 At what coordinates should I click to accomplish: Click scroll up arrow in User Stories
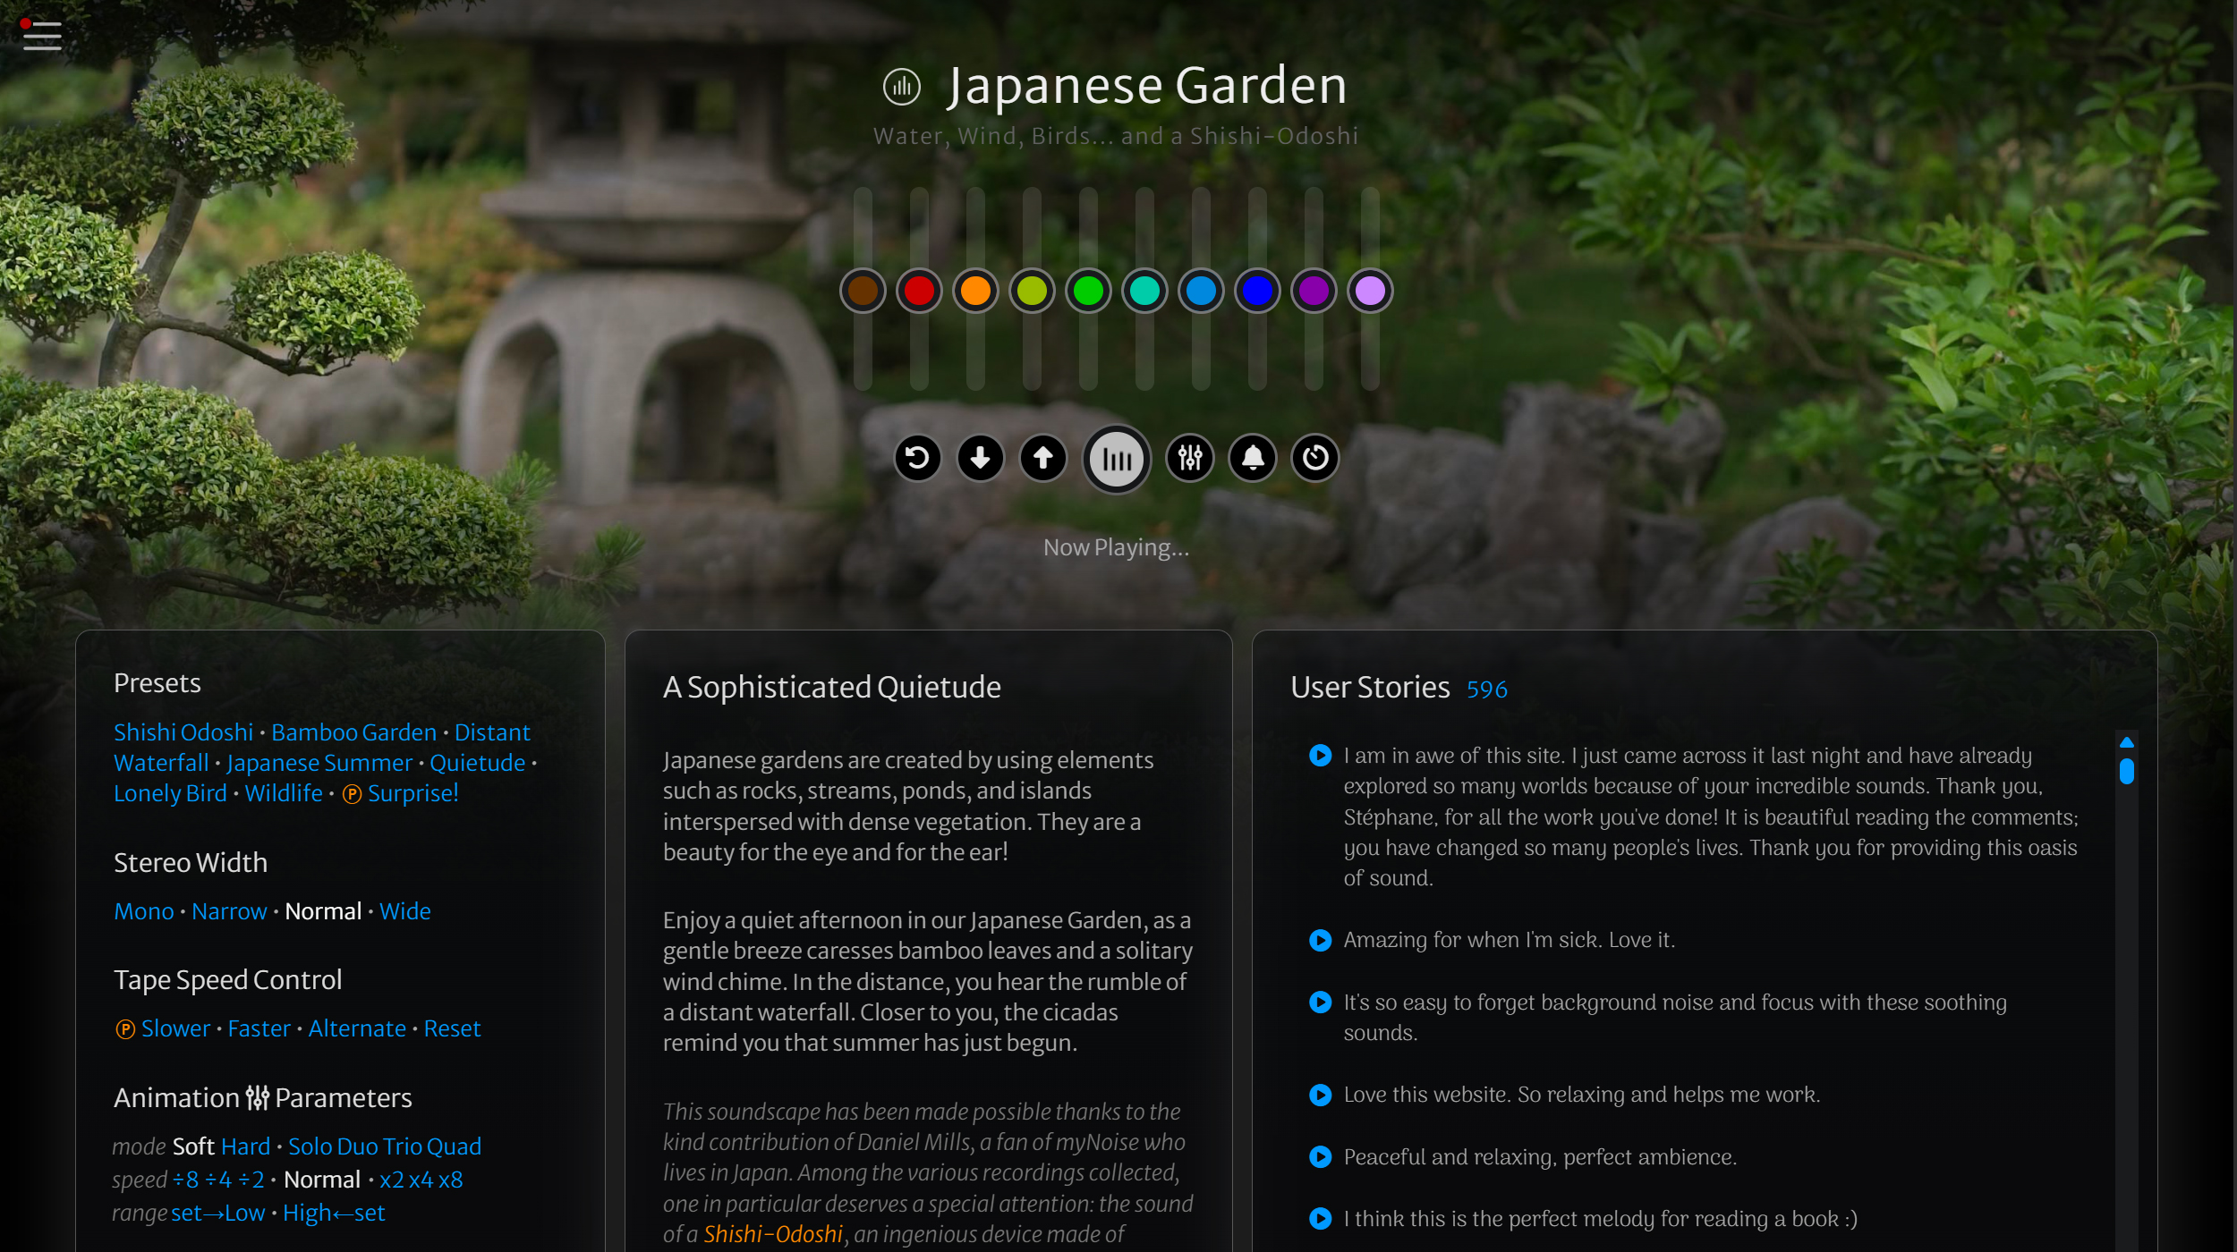[x=2127, y=742]
